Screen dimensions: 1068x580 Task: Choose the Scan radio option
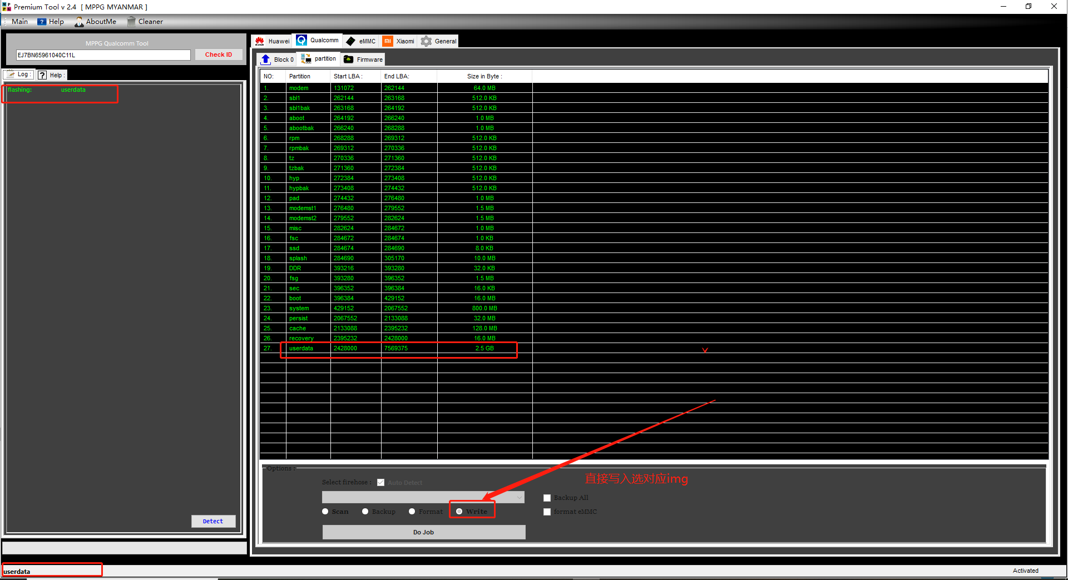coord(325,512)
